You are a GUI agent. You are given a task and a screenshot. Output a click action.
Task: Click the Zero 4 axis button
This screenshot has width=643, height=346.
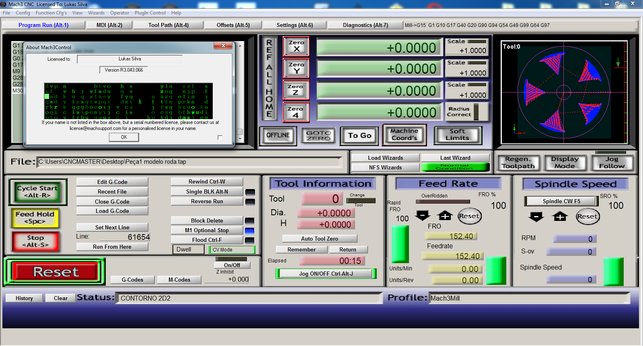[296, 112]
